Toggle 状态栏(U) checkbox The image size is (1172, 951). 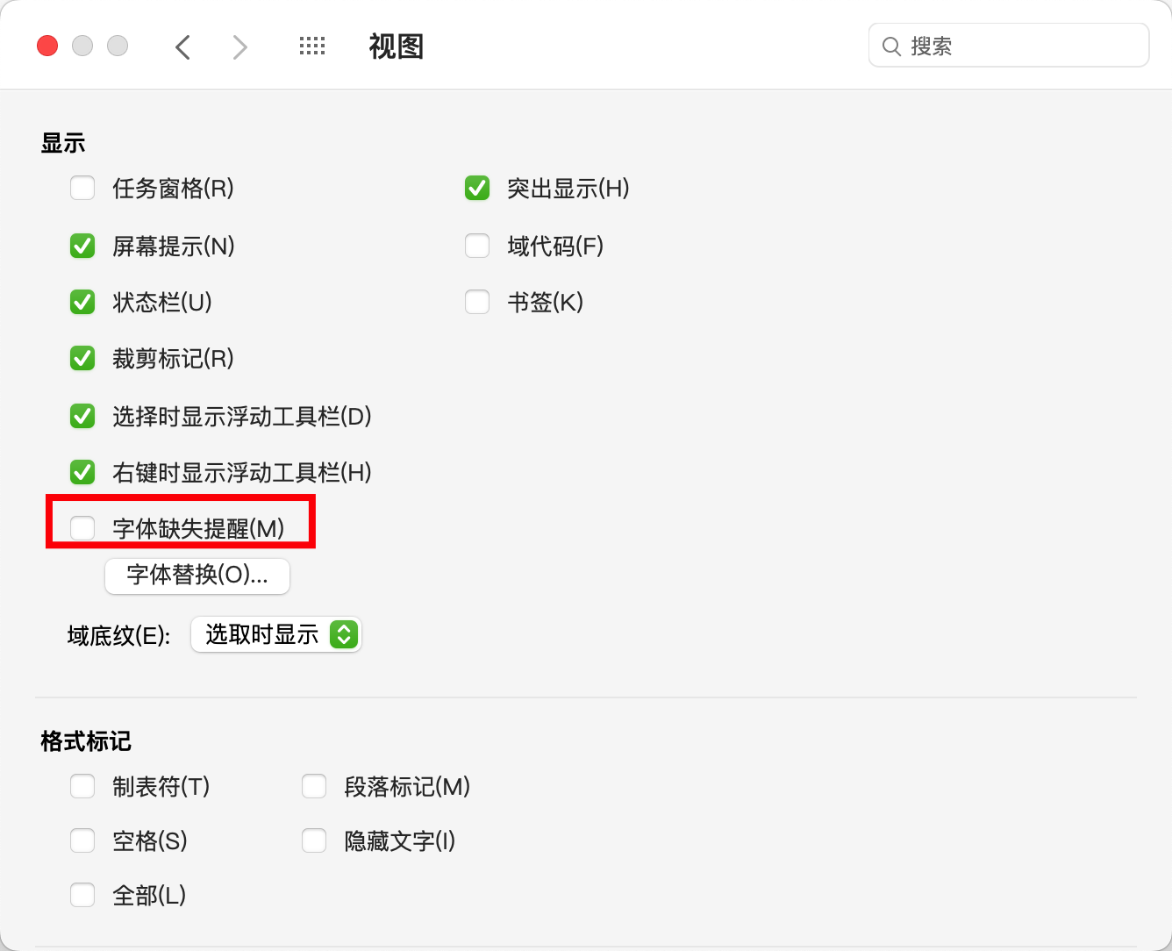pos(82,302)
